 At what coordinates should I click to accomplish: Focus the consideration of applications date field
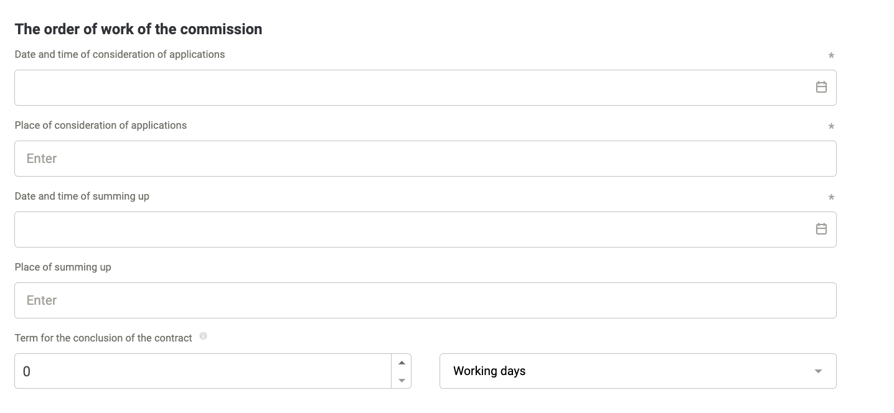425,88
